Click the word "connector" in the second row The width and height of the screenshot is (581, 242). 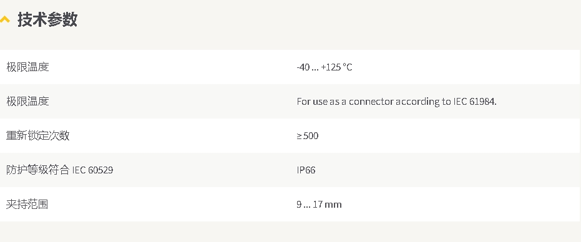coord(371,102)
